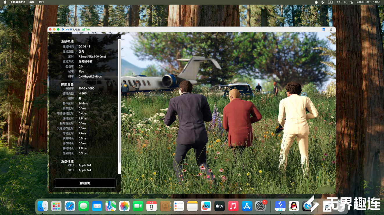Open the Wi-Fi menu in menu bar
The image size is (384, 215).
pos(338,2)
